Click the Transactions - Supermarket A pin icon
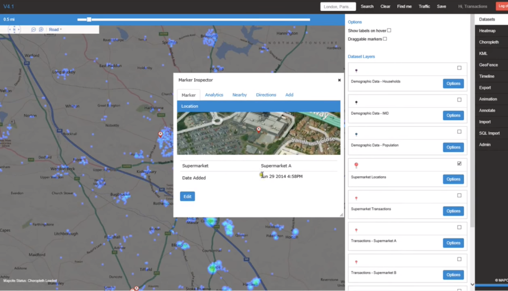 pos(356,230)
